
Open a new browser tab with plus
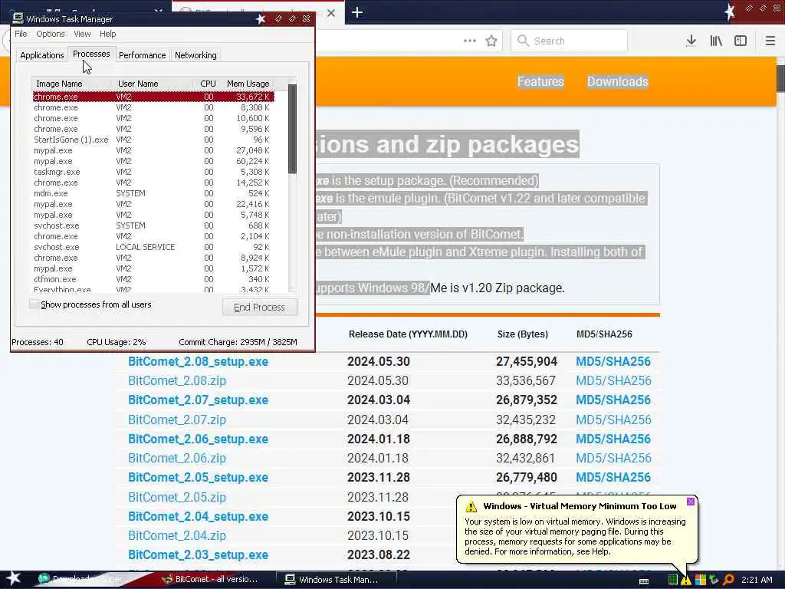point(357,12)
